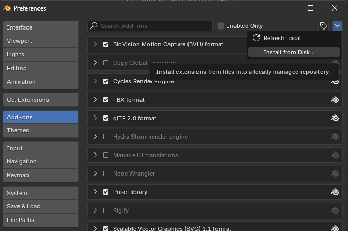348x231 pixels.
Task: Choose Refresh Local from menu
Action: pyautogui.click(x=294, y=38)
